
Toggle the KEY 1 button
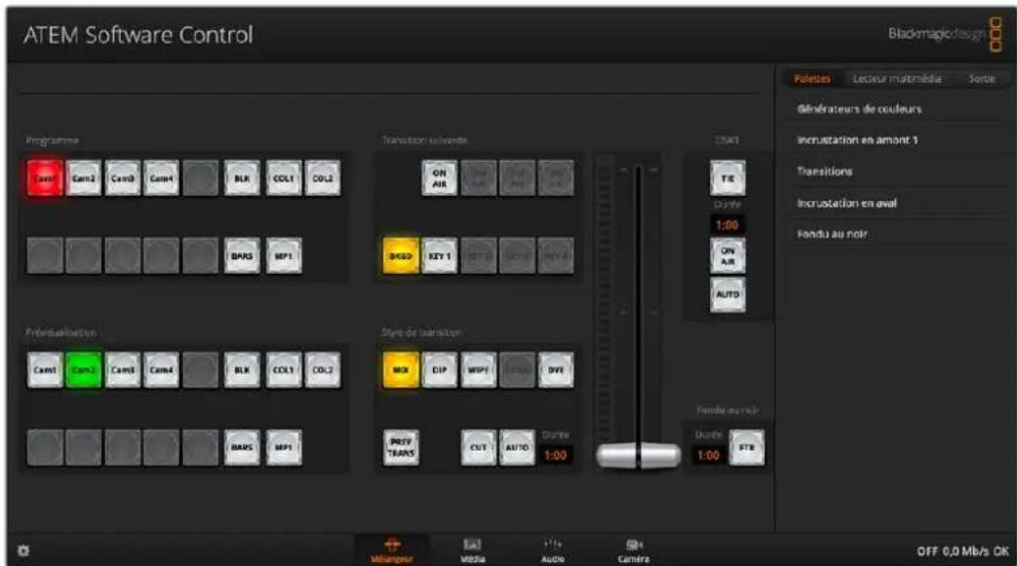(440, 255)
